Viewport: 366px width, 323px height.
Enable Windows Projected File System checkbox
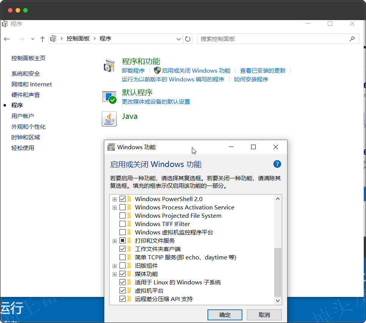coord(123,215)
